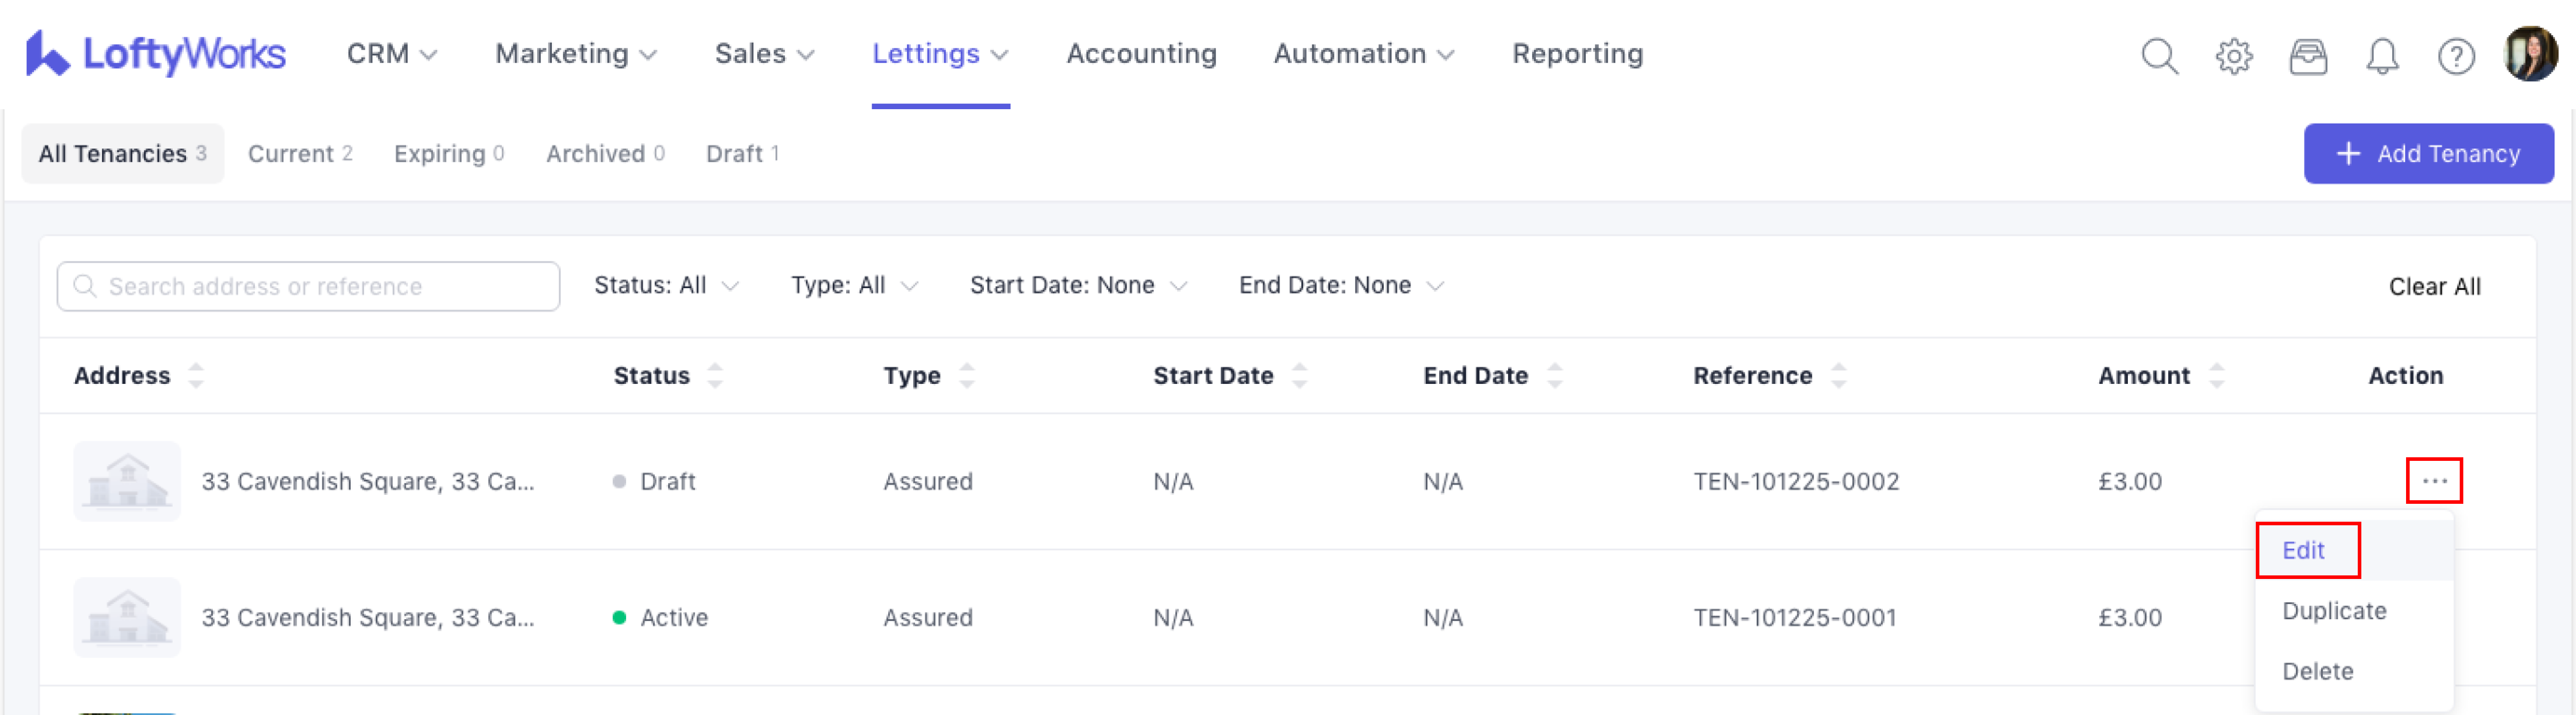
Task: Open notifications bell icon
Action: point(2382,56)
